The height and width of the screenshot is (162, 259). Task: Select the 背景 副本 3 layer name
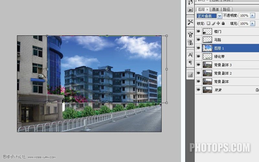[x=223, y=65]
